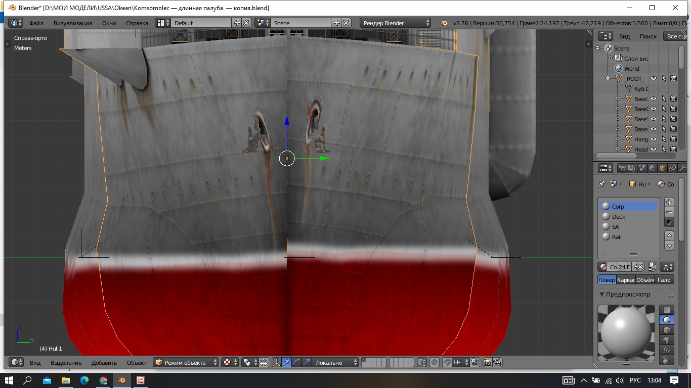Image resolution: width=691 pixels, height=388 pixels.
Task: Toggle render visibility of the Hang object
Action: click(673, 139)
